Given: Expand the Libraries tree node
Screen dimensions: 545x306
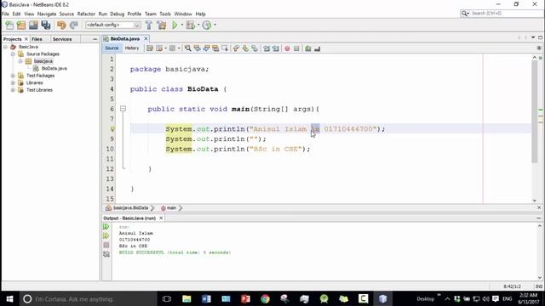Looking at the screenshot, I should [x=13, y=83].
